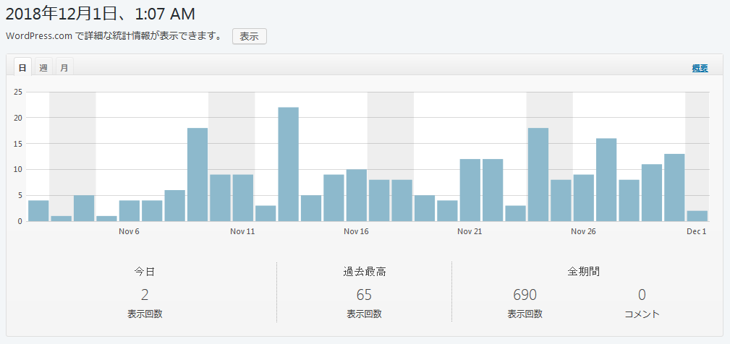This screenshot has height=344, width=730.
Task: Click the コメント count of 0
Action: 642,295
